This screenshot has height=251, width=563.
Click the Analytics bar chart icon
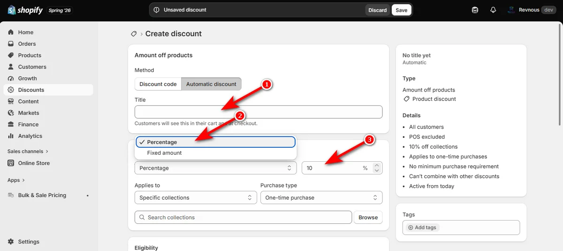[x=11, y=136]
